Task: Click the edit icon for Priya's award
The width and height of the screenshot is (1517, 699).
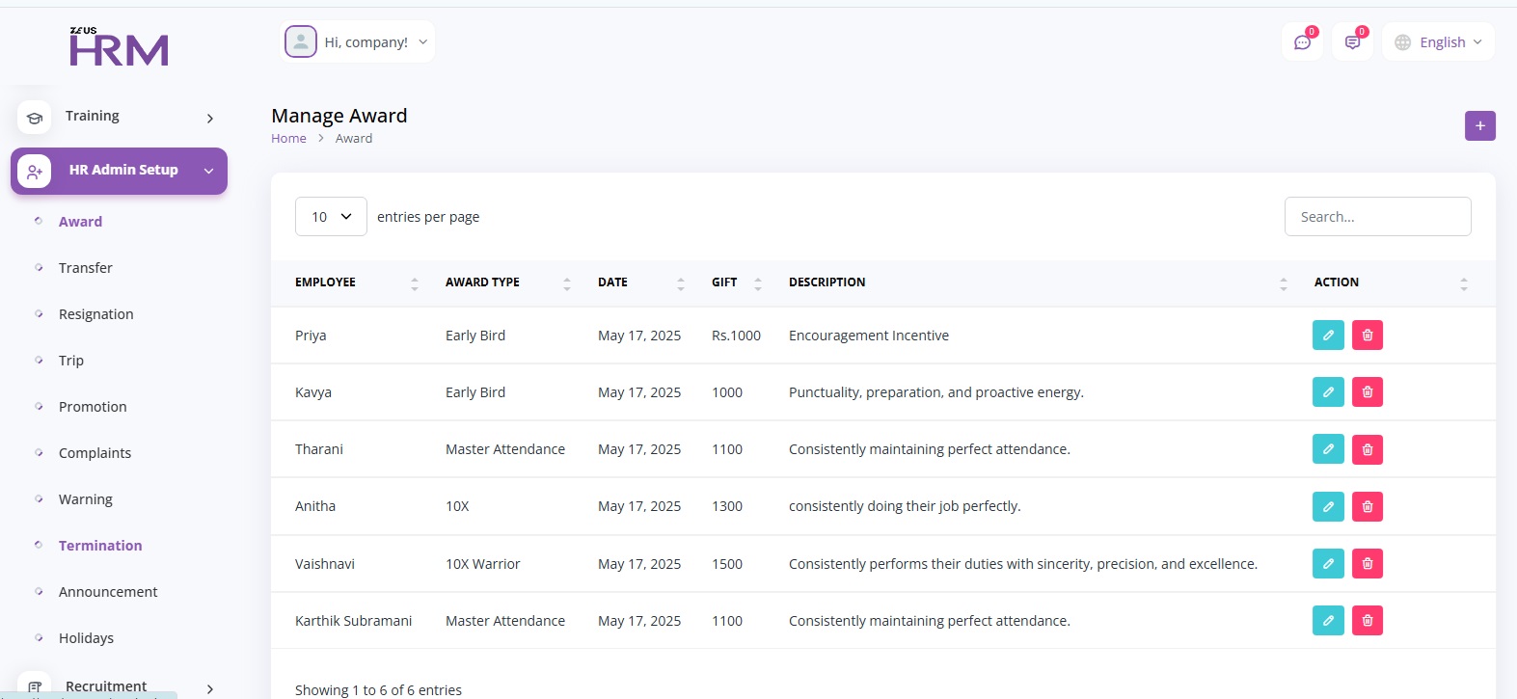Action: point(1328,336)
